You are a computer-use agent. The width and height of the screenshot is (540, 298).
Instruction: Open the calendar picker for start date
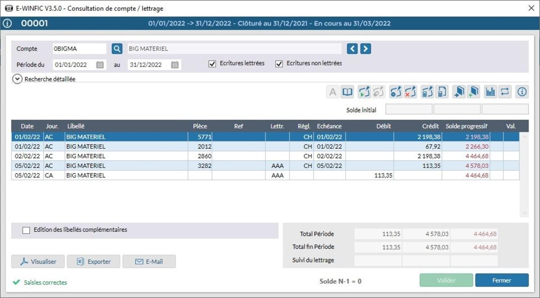point(100,65)
